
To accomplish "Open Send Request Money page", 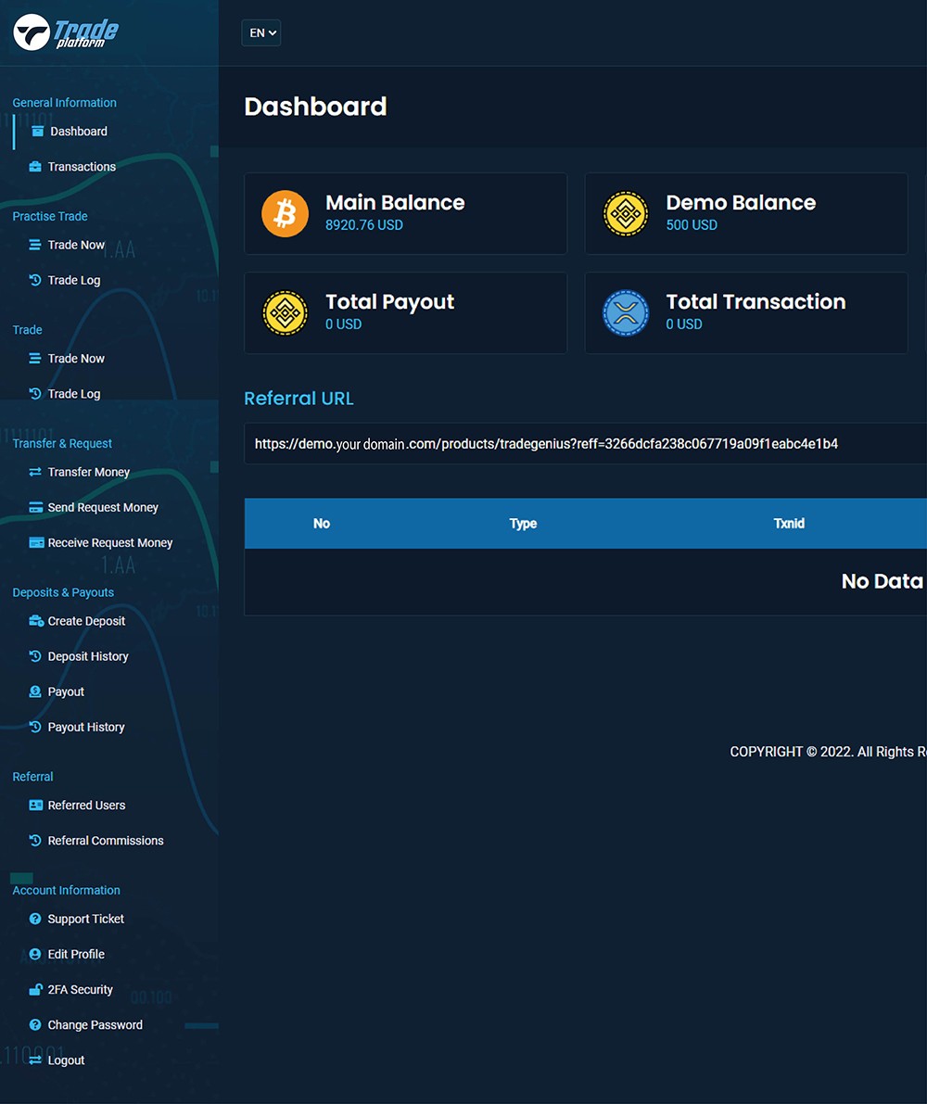I will (103, 508).
